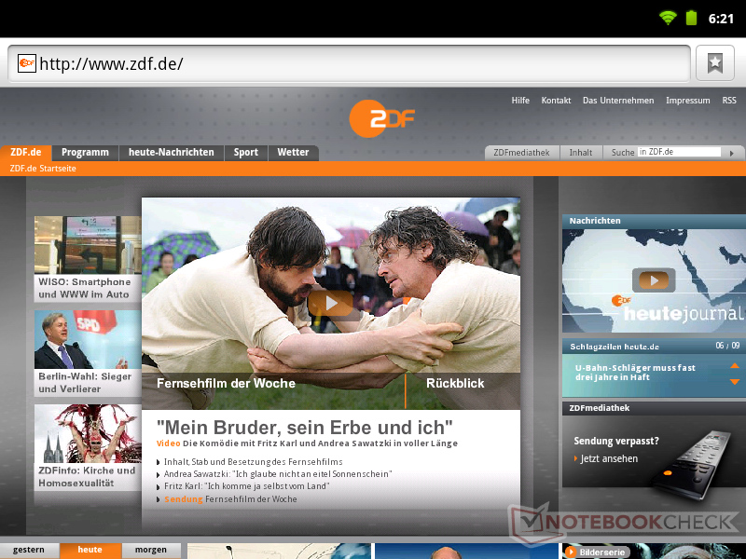This screenshot has width=746, height=559.
Task: Open the heute-Nachrichten tab
Action: pyautogui.click(x=172, y=153)
